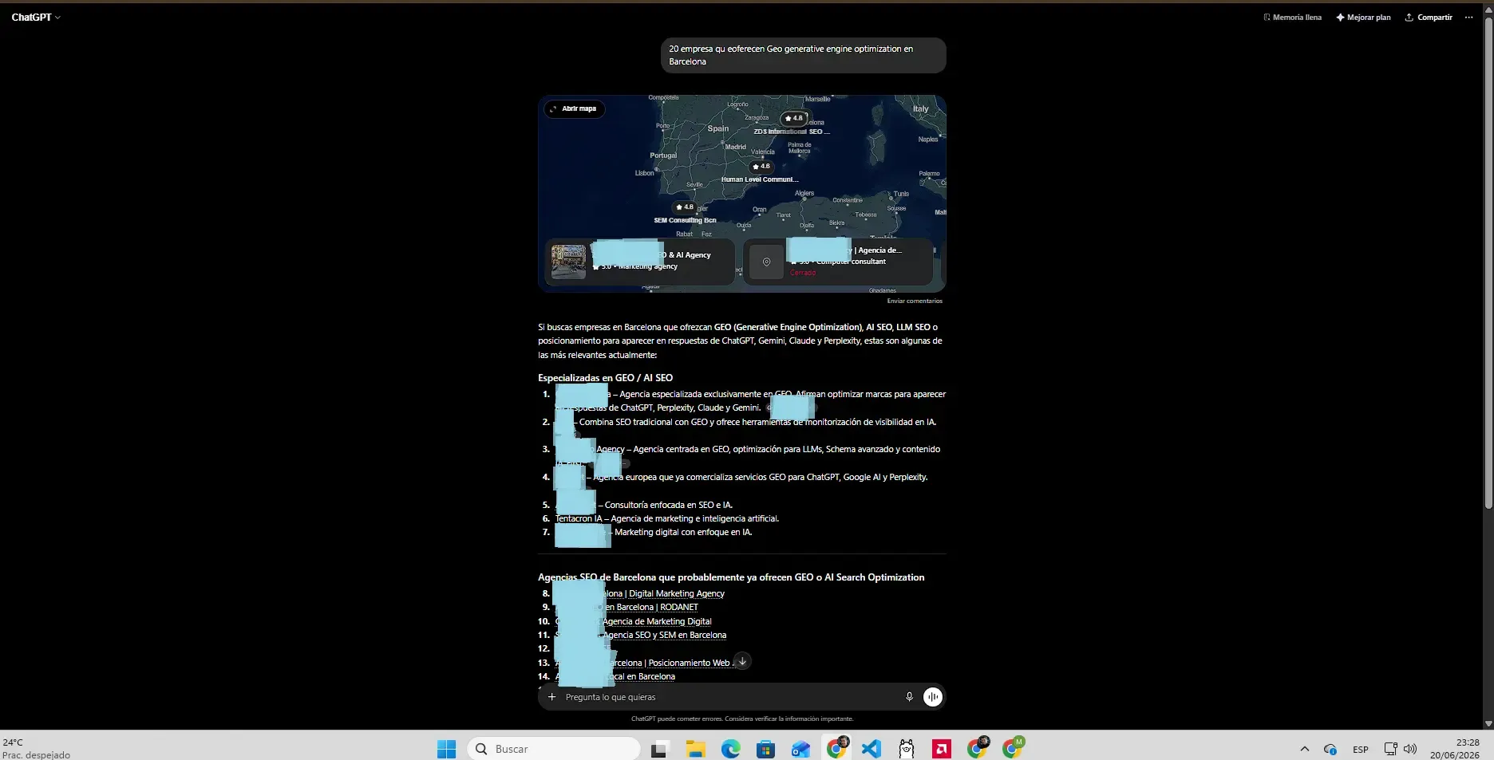This screenshot has width=1494, height=760.
Task: Open volume control in system tray
Action: (1410, 749)
